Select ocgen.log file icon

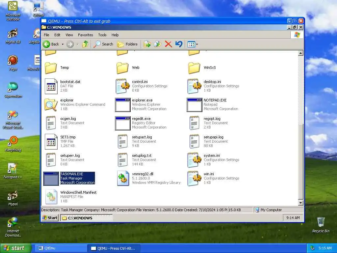(x=51, y=123)
